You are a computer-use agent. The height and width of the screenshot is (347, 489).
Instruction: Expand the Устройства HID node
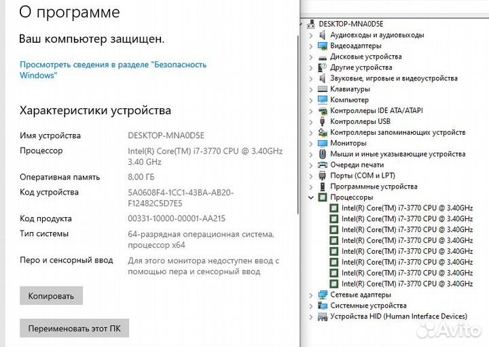coord(310,317)
